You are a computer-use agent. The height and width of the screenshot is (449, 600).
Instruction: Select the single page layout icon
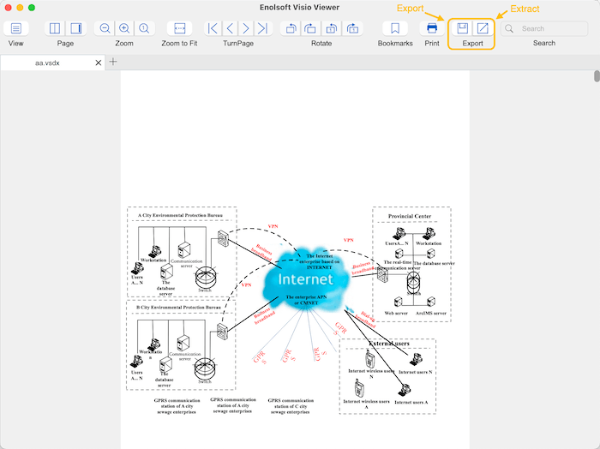click(x=55, y=29)
